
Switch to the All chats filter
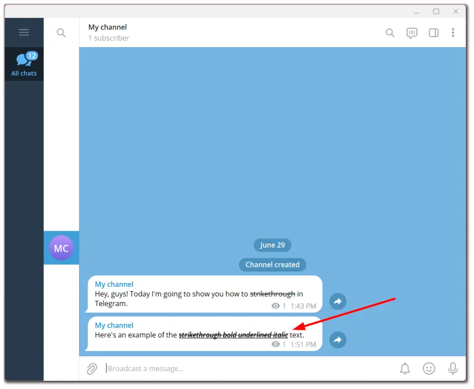(24, 65)
